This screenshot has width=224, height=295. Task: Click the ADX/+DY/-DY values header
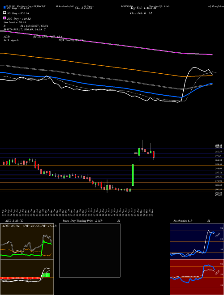[x=29, y=226]
